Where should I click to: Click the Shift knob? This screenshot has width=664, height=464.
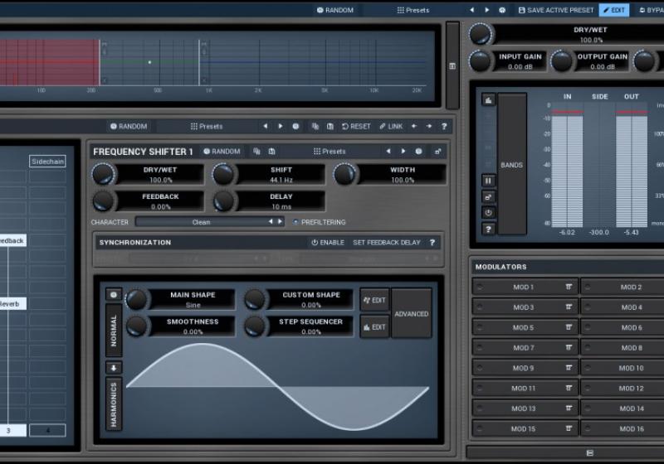pyautogui.click(x=224, y=174)
